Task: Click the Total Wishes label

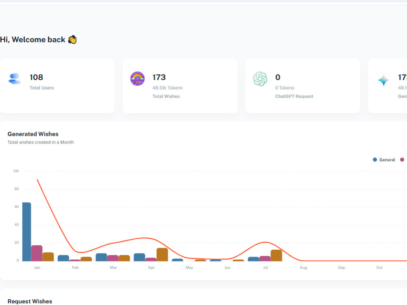Action: (166, 96)
